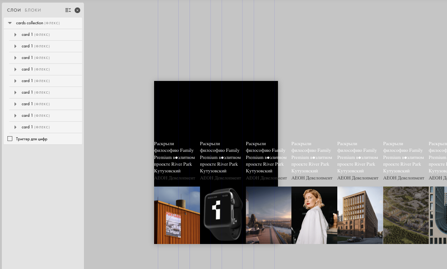Click the collapse all layers icon
Image resolution: width=447 pixels, height=269 pixels.
(68, 10)
